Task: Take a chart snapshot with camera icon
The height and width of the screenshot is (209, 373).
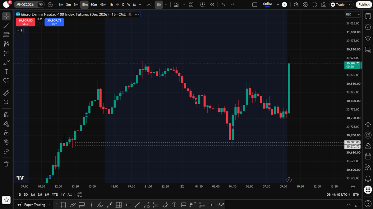Action: point(324,5)
